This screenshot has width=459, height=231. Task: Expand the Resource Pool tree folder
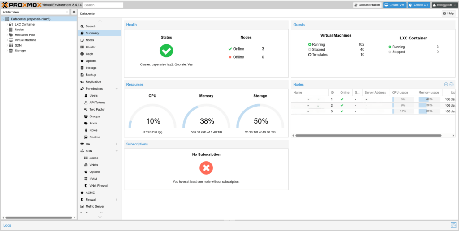(x=7, y=35)
